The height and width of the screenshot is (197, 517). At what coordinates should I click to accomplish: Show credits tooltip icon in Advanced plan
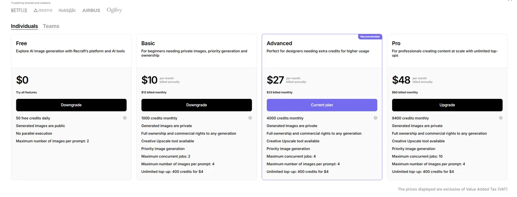(375, 118)
